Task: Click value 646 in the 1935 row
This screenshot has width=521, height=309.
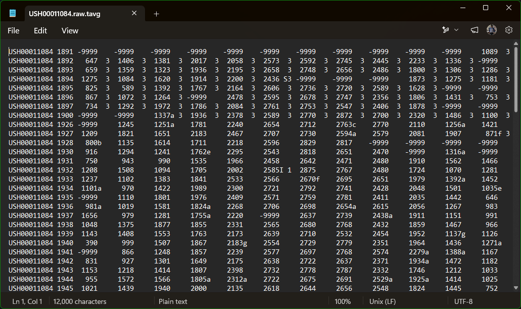Action: coord(492,197)
